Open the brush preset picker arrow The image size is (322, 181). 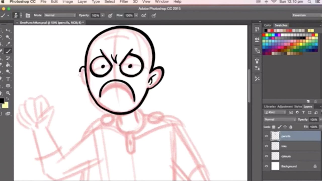[x=21, y=16]
